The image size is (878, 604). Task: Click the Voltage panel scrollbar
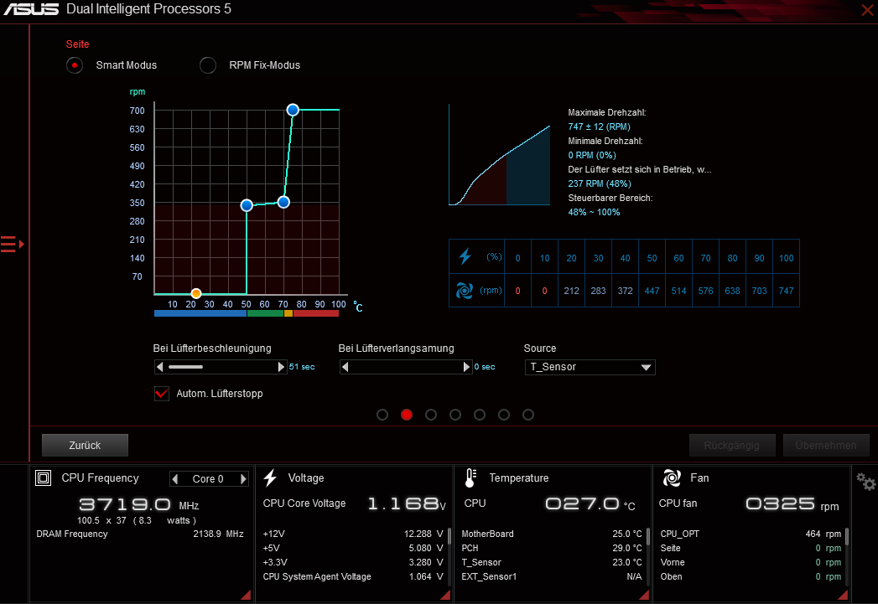tap(449, 537)
